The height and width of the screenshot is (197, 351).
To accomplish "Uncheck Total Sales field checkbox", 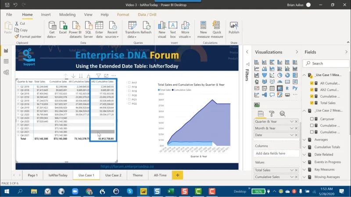I will [312, 103].
